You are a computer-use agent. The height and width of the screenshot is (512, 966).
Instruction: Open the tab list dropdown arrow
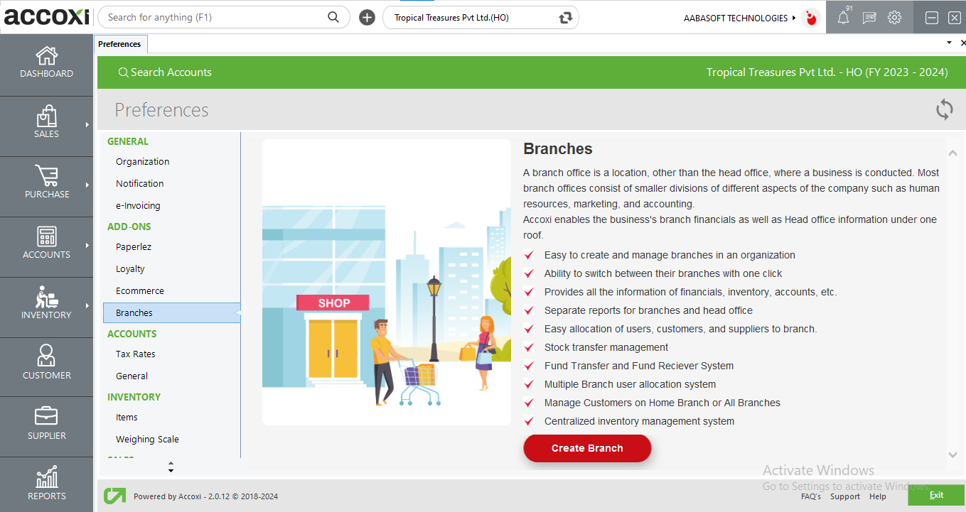pos(949,43)
